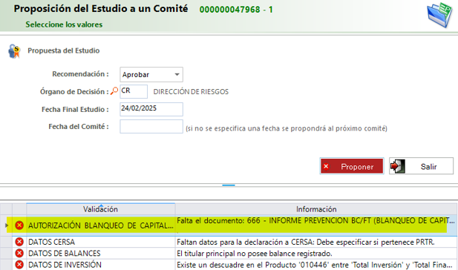The width and height of the screenshot is (458, 270).
Task: Click the empty Fecha del Comité field
Action: pos(151,126)
